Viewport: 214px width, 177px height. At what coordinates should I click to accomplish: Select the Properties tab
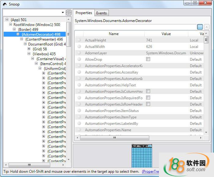pos(84,13)
